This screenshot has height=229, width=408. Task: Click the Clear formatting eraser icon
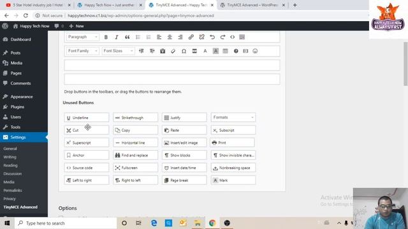coord(173,51)
